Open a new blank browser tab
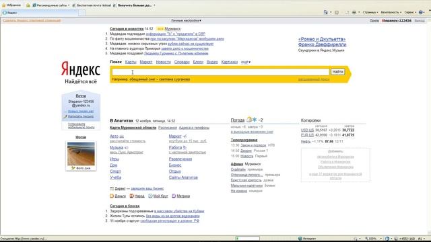Screen dimensions: 431x242 pos(82,13)
